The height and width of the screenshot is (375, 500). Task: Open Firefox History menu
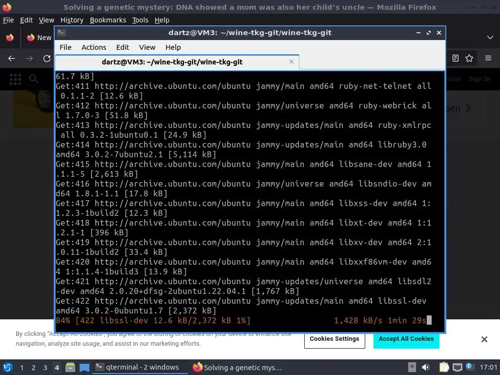[x=72, y=20]
